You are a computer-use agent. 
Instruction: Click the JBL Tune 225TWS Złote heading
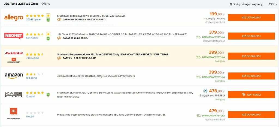21,4
